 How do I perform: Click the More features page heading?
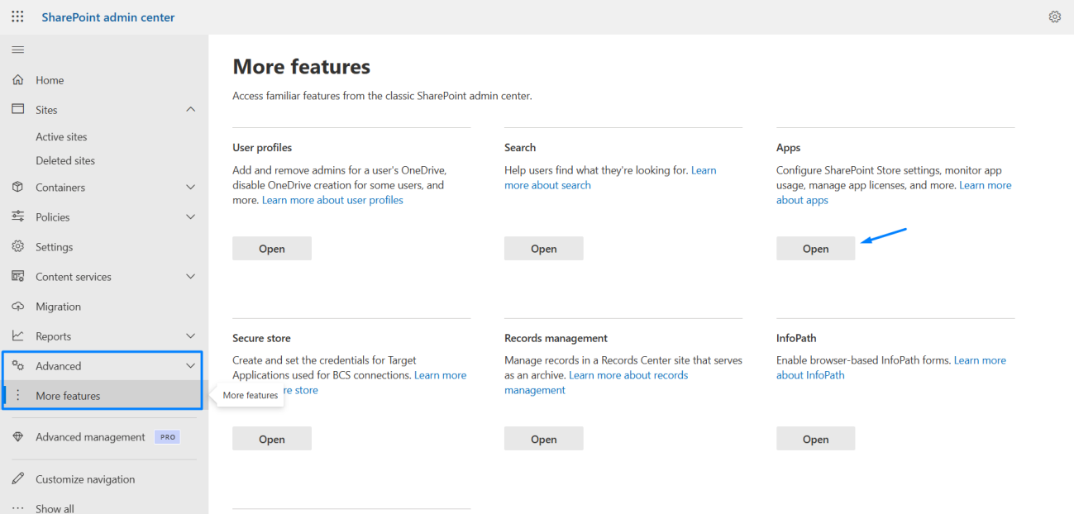tap(302, 67)
